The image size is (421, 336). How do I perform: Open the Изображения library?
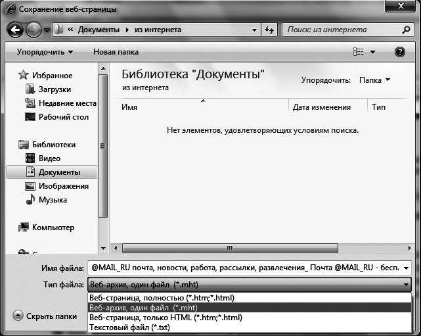[x=64, y=186]
